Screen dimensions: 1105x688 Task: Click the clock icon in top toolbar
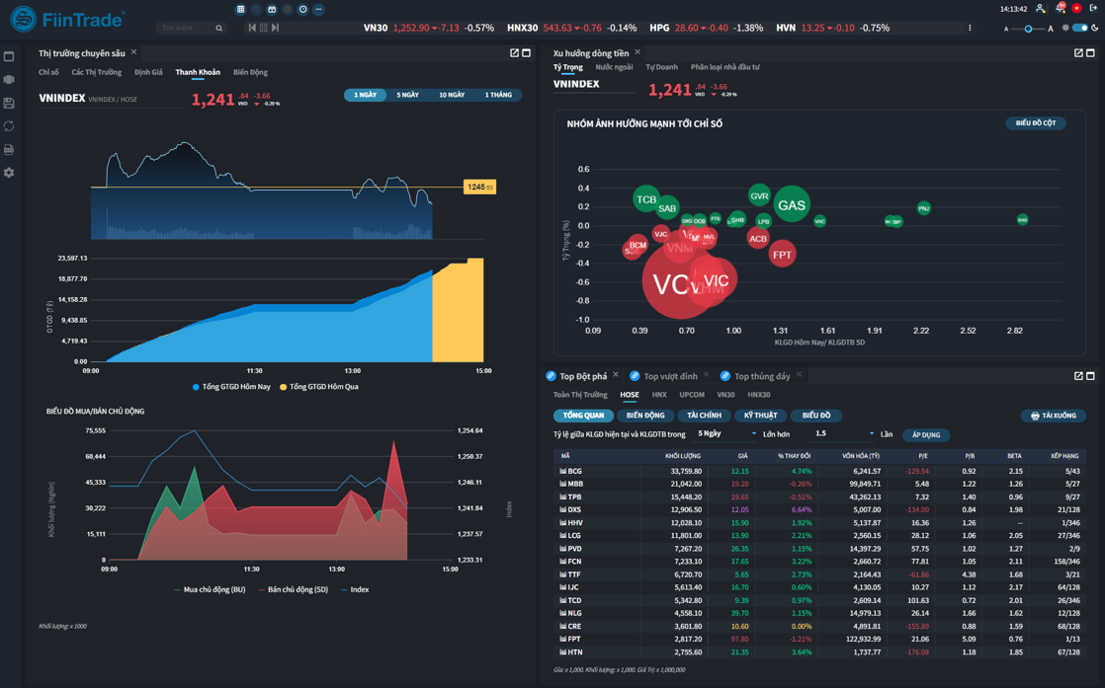[303, 9]
